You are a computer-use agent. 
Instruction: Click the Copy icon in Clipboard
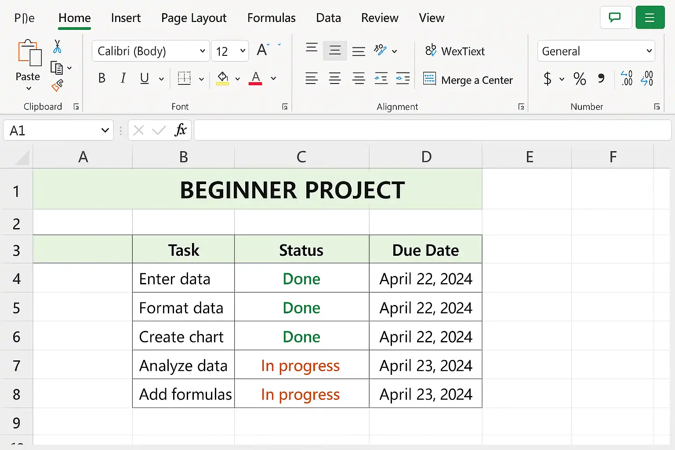(57, 68)
